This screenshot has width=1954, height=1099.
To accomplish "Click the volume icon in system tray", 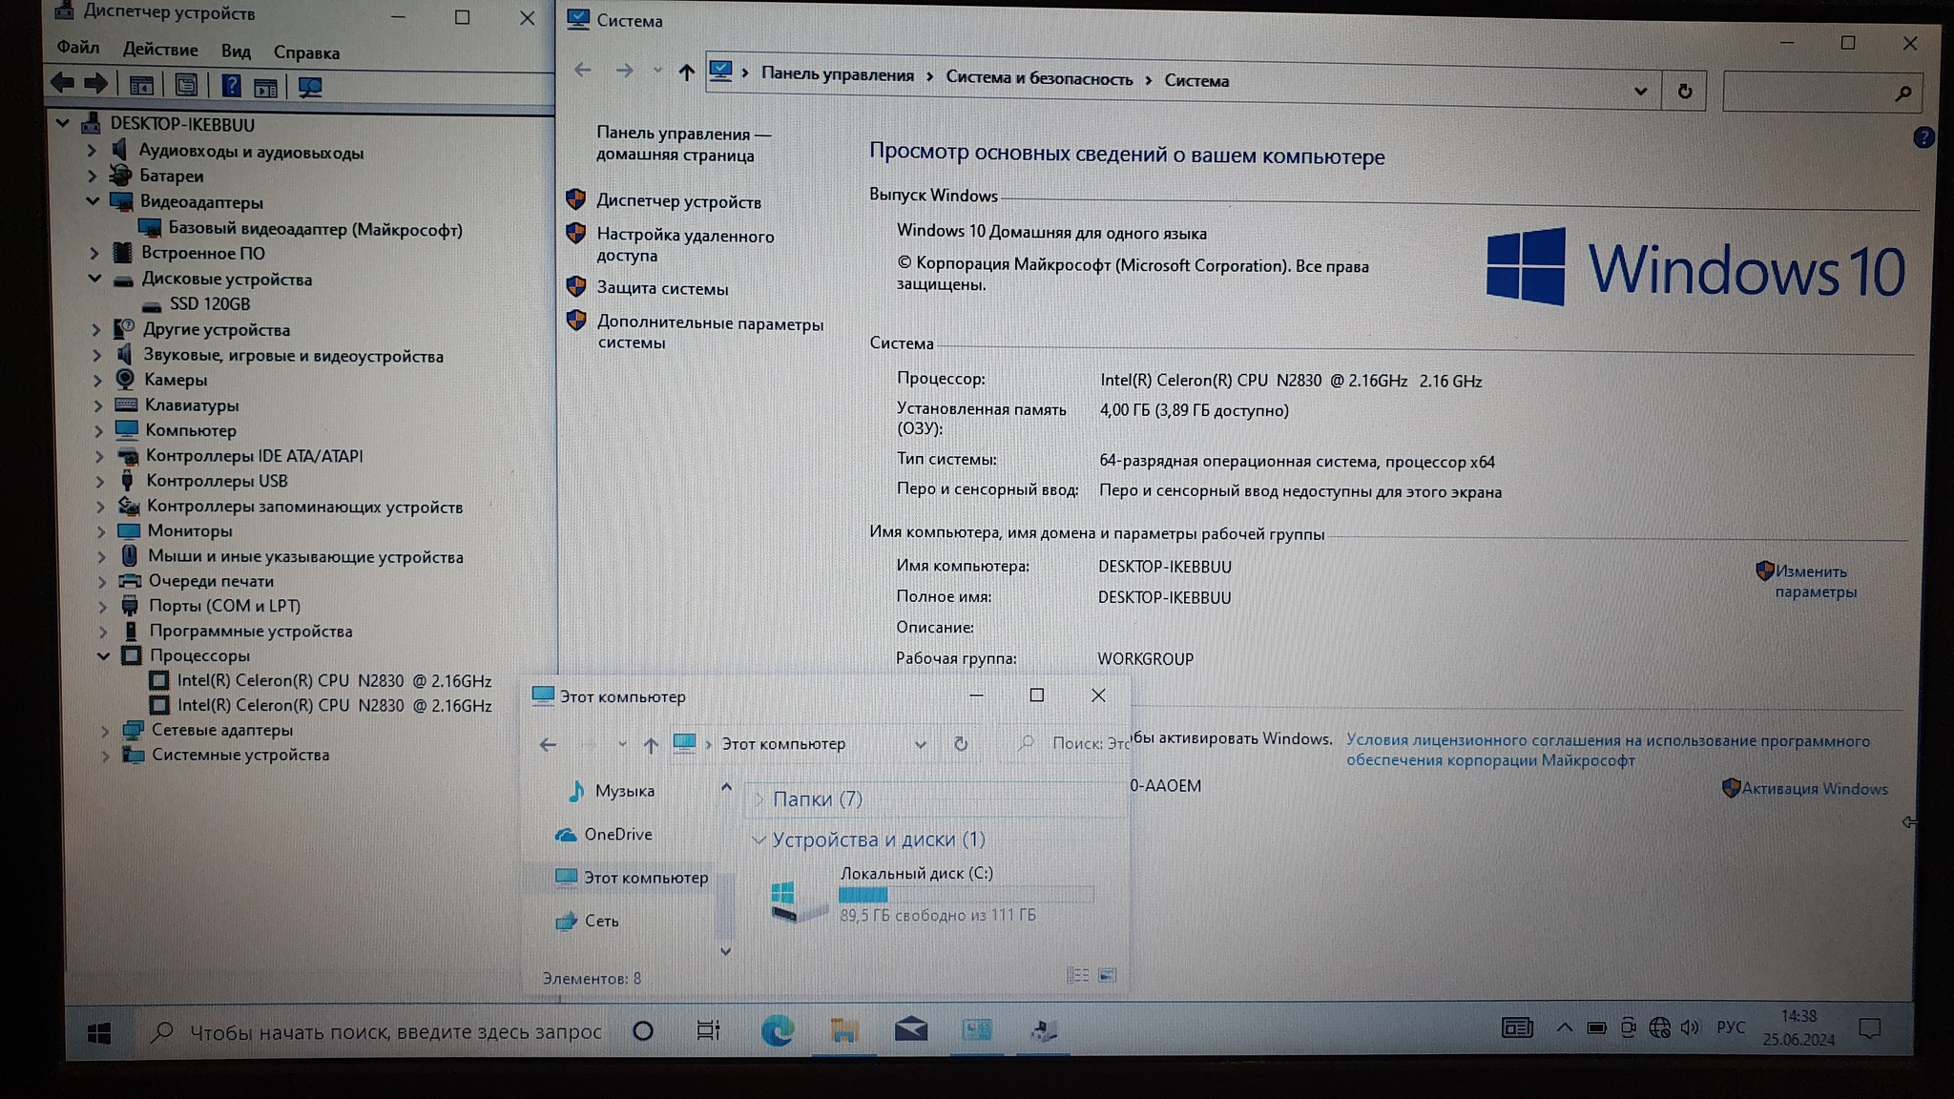I will point(1690,1027).
